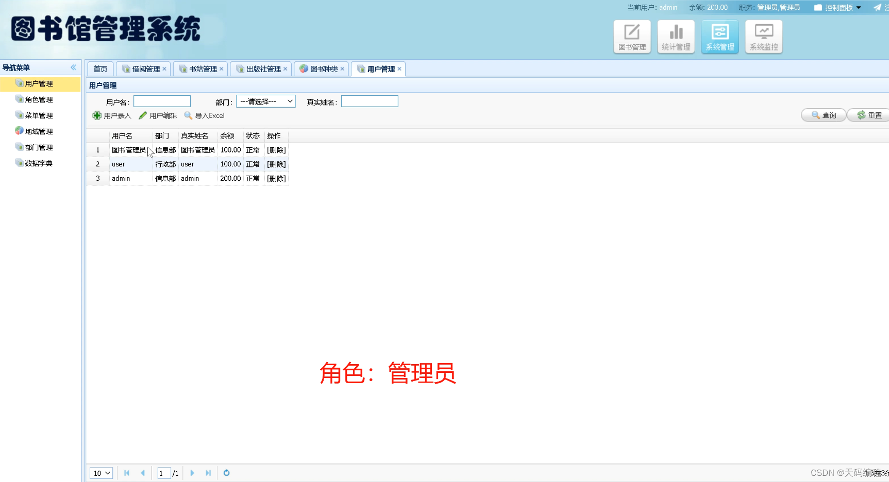Screen dimensions: 889x482
Task: Collapse the 导航菜单 sidebar panel
Action: (x=74, y=67)
